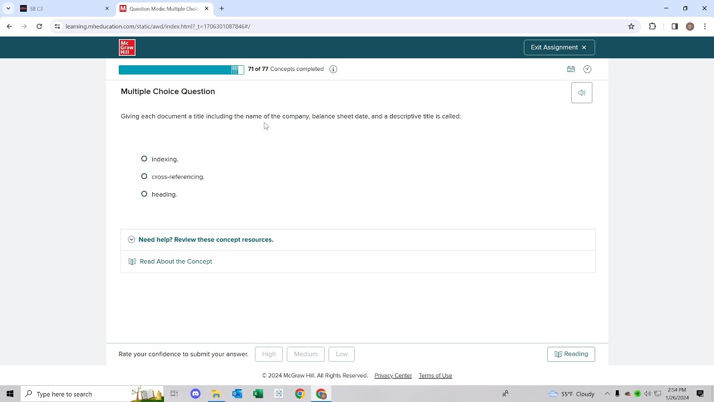Switch to the SB C3 tab
This screenshot has height=402, width=714.
pos(64,8)
